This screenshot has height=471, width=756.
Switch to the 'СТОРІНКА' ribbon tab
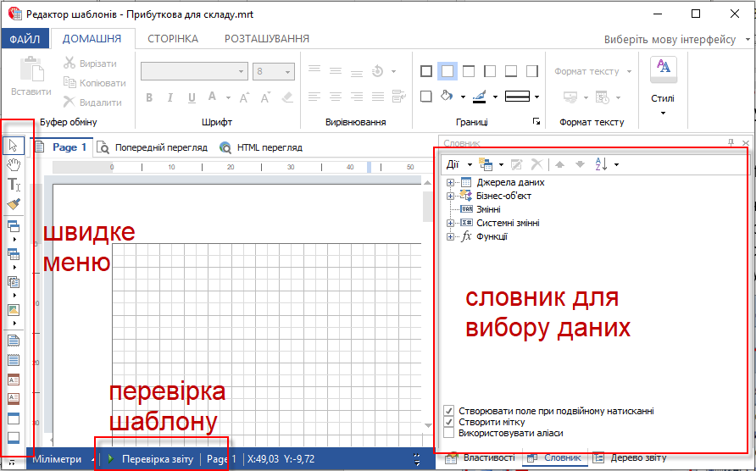173,39
